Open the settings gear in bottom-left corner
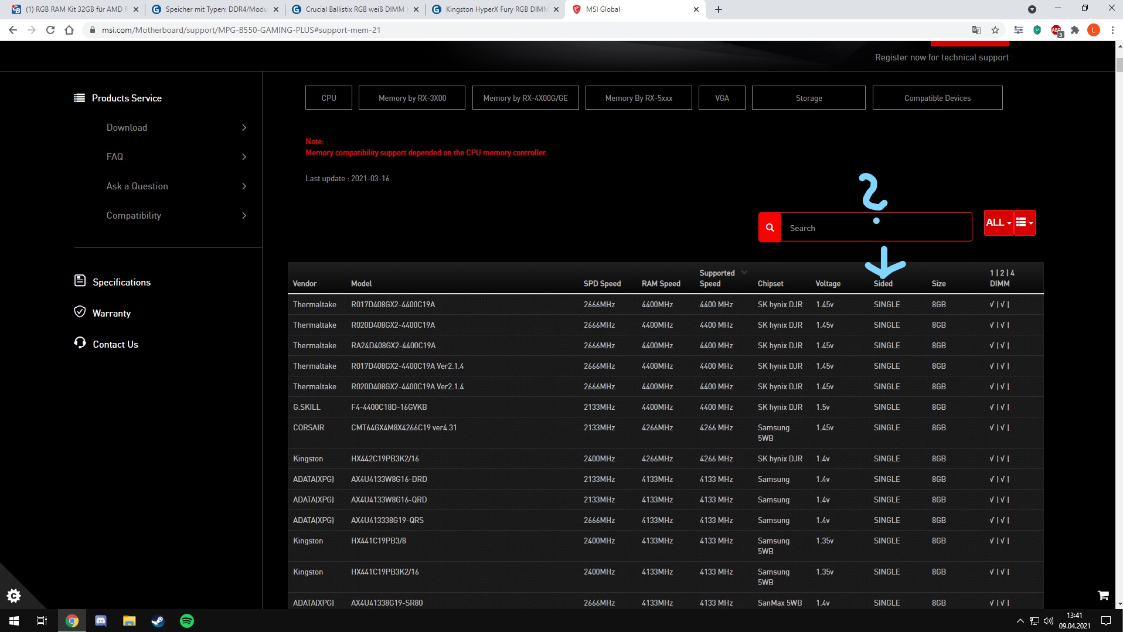 click(x=13, y=596)
